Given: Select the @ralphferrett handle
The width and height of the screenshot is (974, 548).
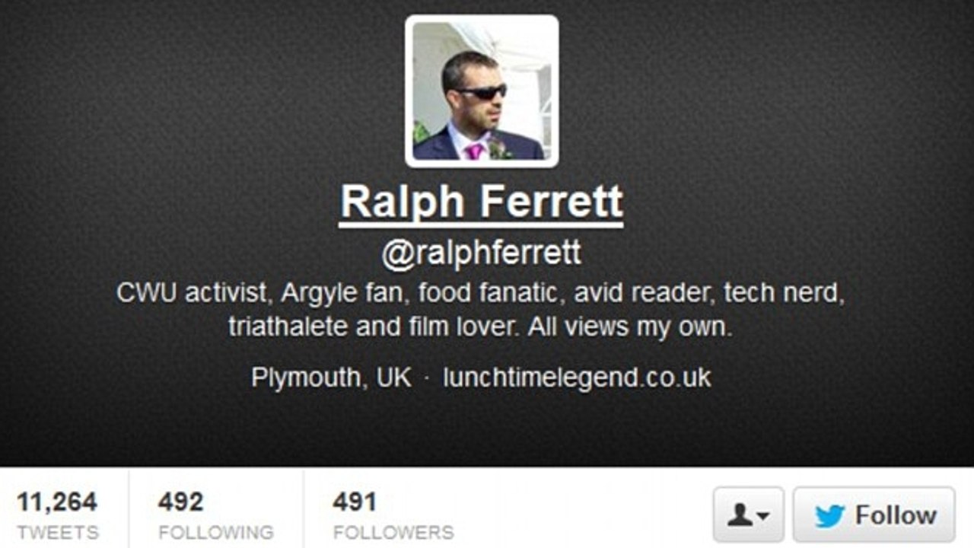Looking at the screenshot, I should 481,253.
